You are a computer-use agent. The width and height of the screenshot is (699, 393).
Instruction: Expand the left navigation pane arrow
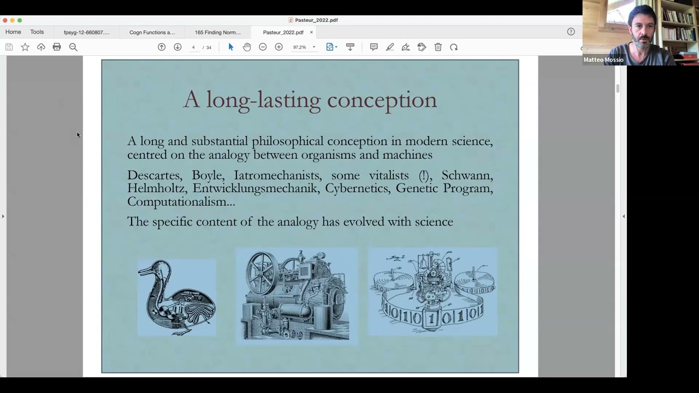coord(3,216)
